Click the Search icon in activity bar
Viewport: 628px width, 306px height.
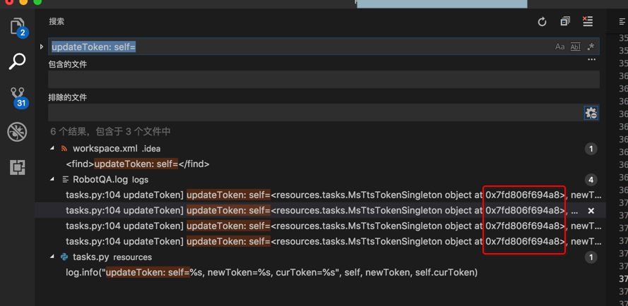click(x=17, y=61)
